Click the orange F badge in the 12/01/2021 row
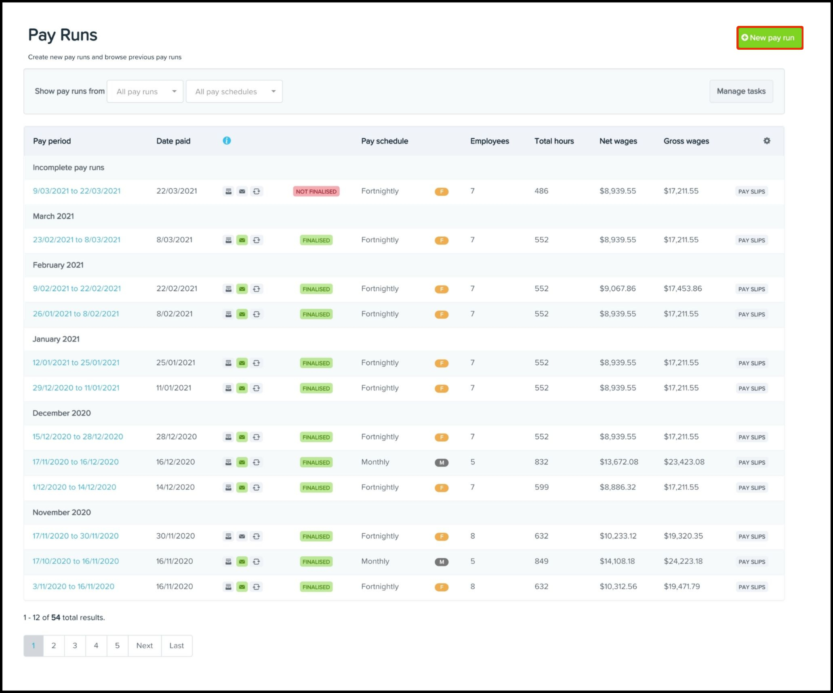 pos(441,363)
